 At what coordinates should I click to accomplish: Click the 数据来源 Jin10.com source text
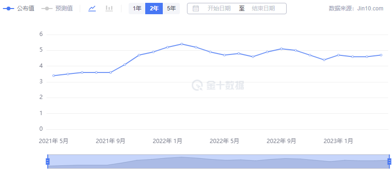click(356, 9)
